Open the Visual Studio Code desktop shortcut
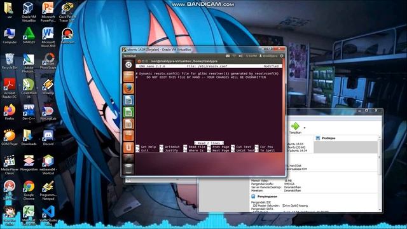 pos(48,216)
